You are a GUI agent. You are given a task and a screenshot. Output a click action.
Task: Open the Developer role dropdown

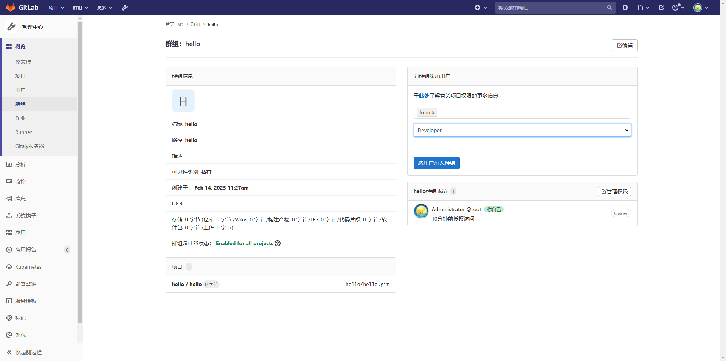coord(522,130)
